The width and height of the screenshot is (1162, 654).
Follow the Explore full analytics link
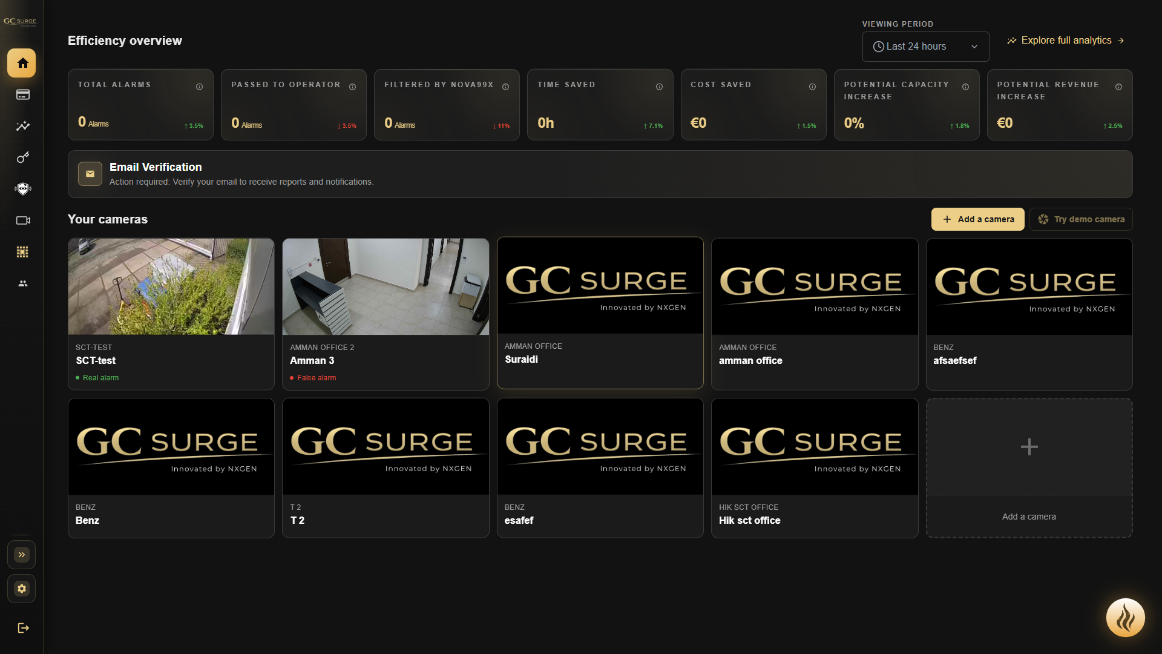(x=1065, y=41)
